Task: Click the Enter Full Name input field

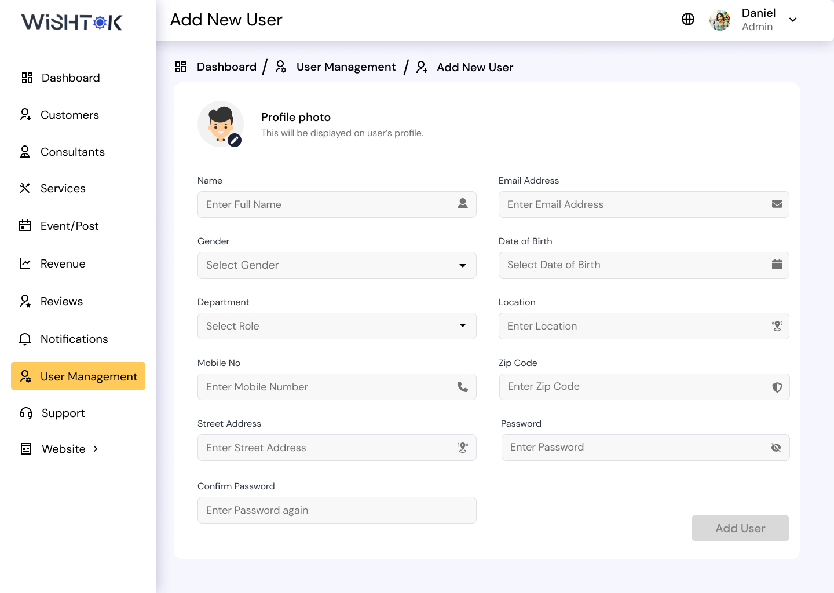Action: click(327, 204)
